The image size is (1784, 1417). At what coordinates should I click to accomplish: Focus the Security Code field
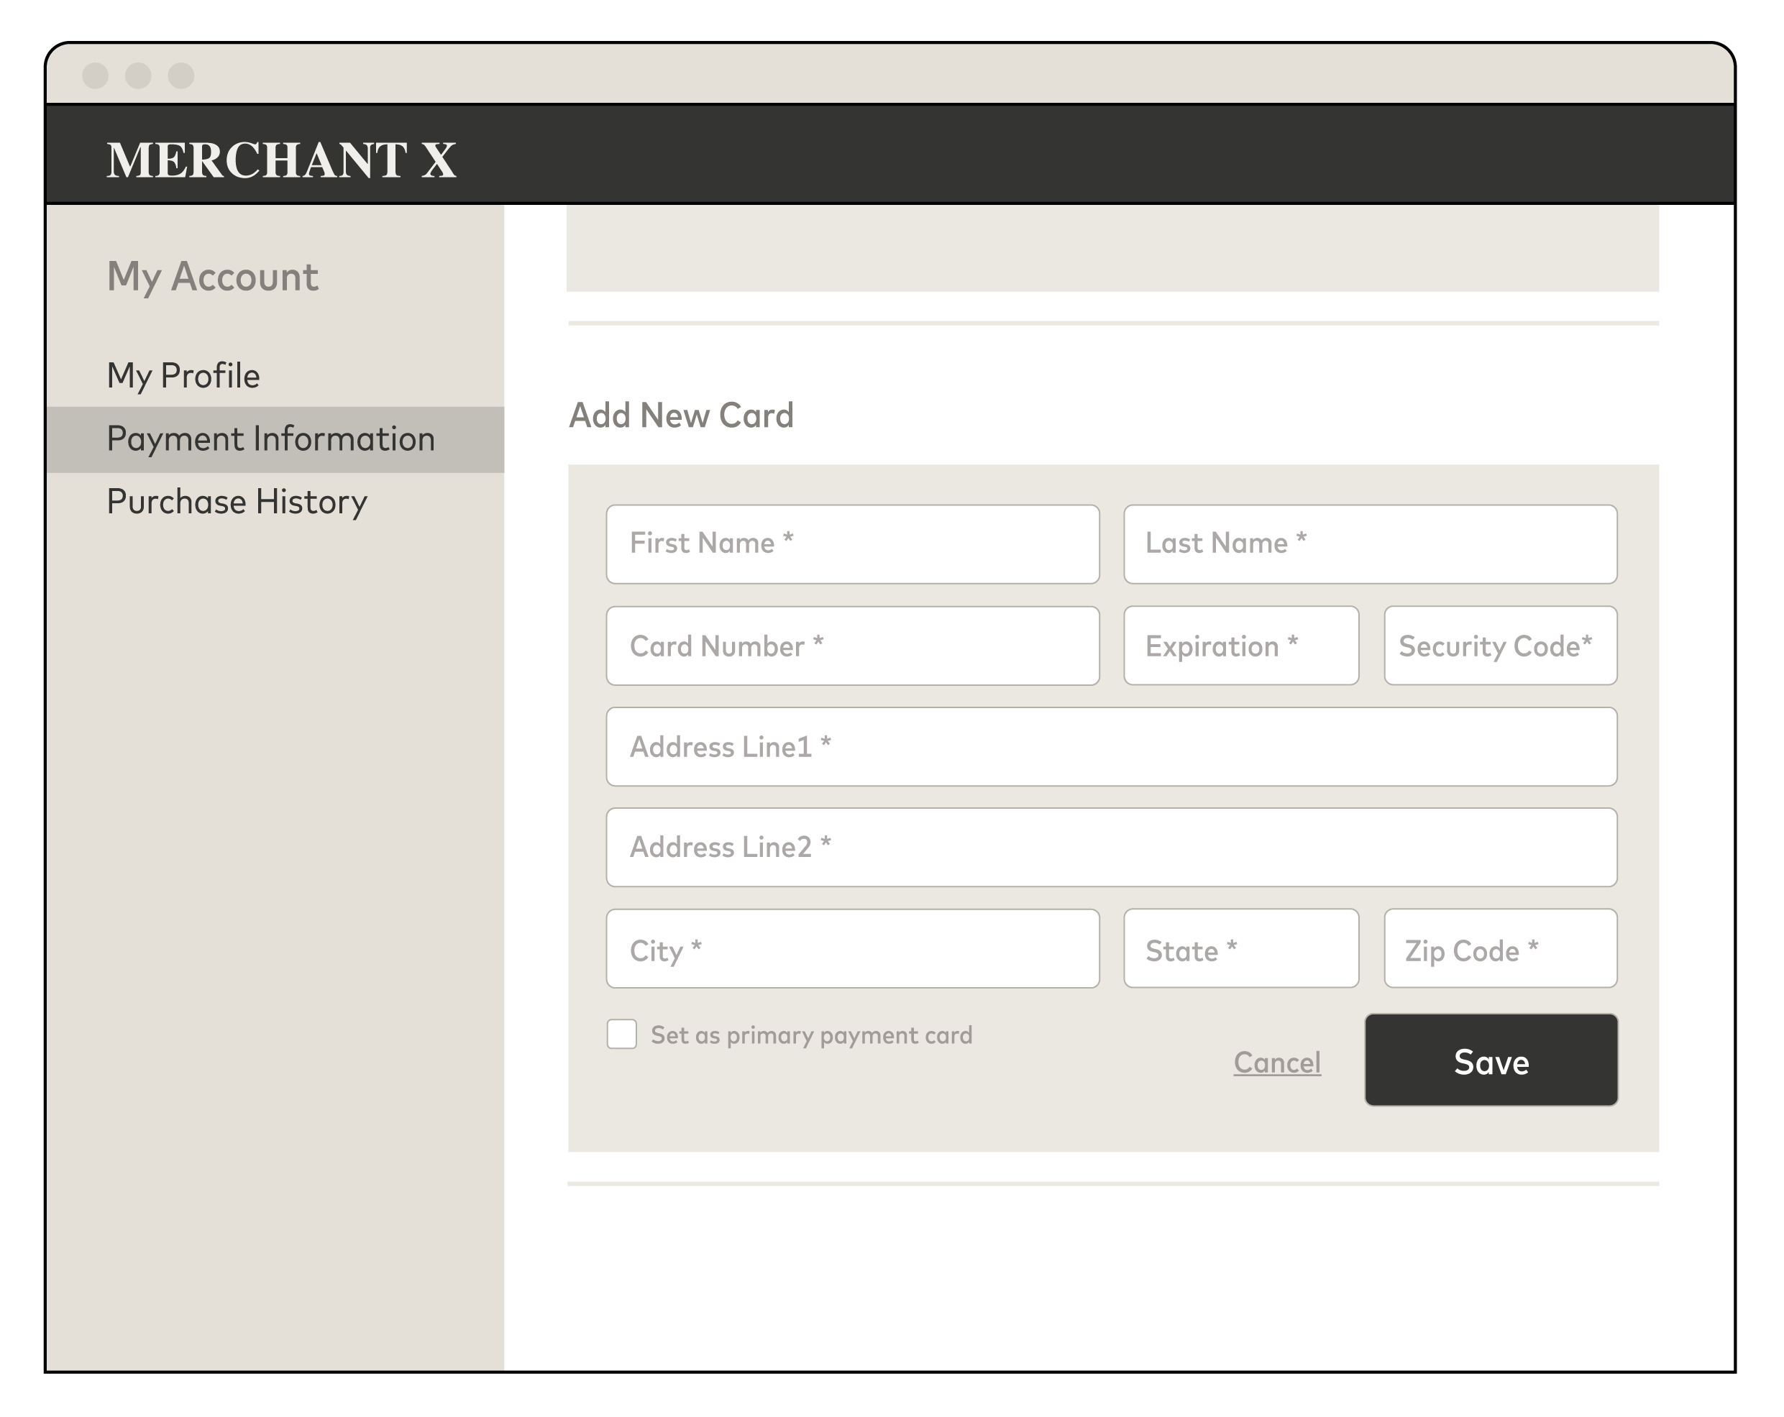pyautogui.click(x=1499, y=646)
